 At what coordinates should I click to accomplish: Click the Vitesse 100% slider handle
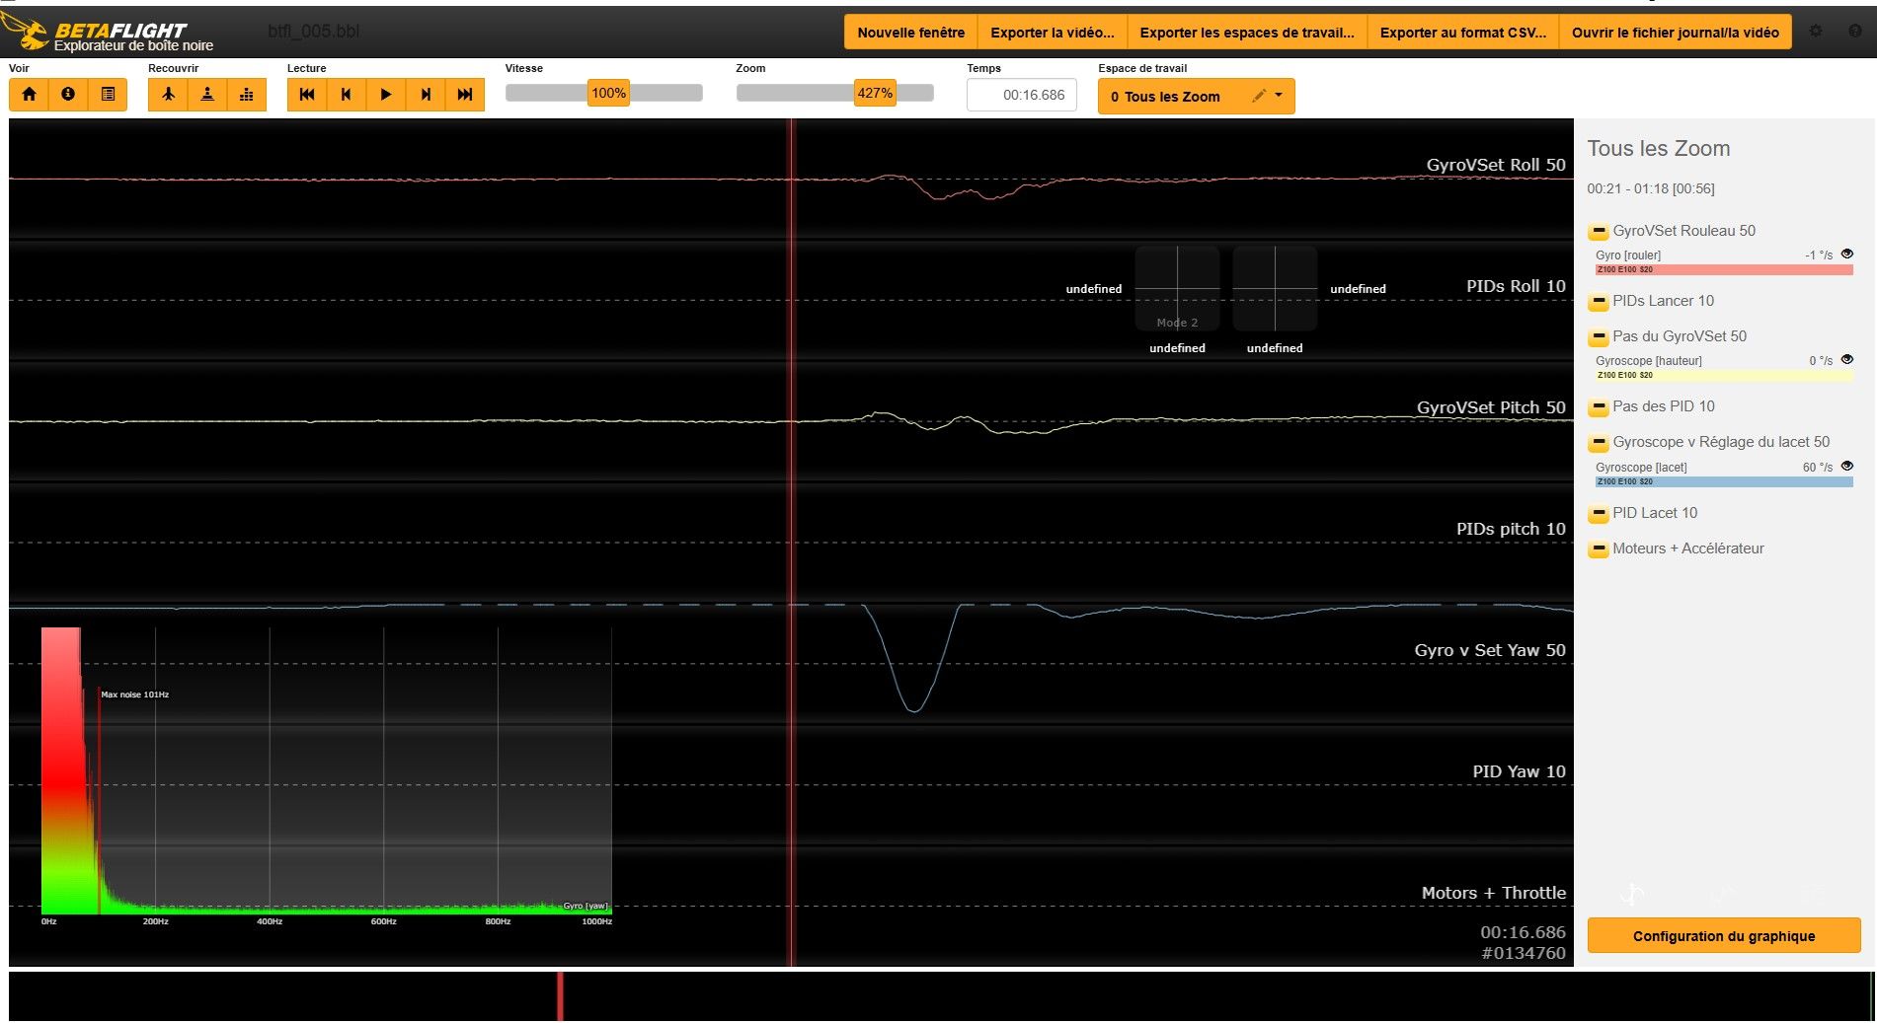pos(608,93)
